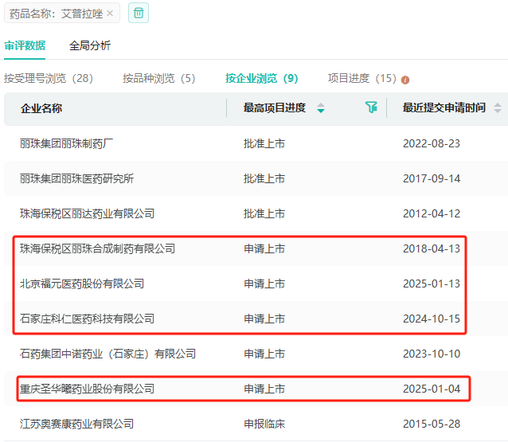Open the 审评数据 tab
The width and height of the screenshot is (508, 442).
pos(25,45)
